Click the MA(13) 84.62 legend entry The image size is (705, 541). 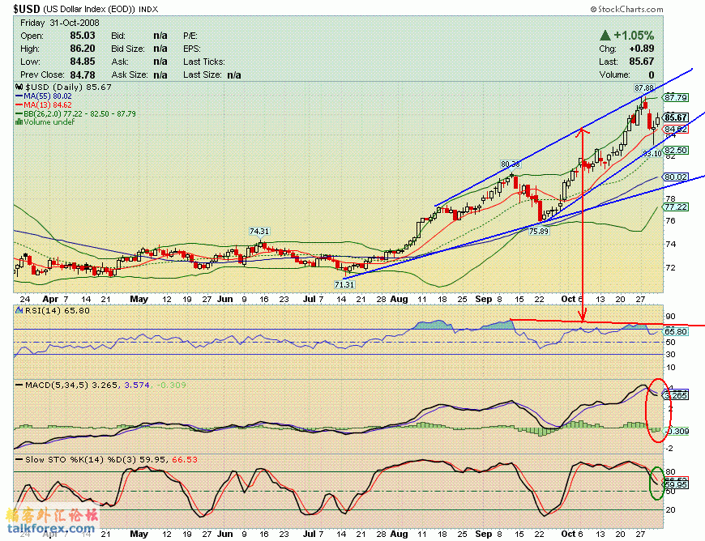(44, 104)
